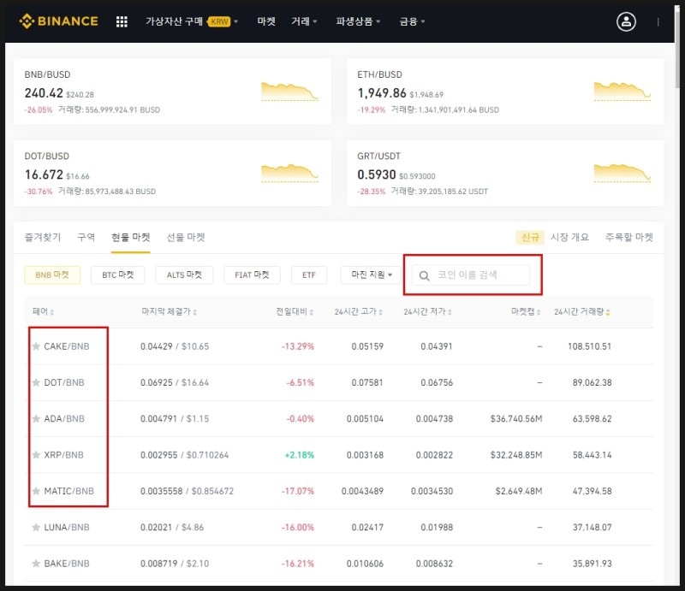Click the ADA/BNB market cap $36,740.56M
Image resolution: width=685 pixels, height=591 pixels.
click(516, 418)
